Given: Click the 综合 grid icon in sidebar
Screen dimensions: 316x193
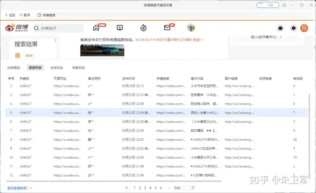Looking at the screenshot, I should click(18, 55).
